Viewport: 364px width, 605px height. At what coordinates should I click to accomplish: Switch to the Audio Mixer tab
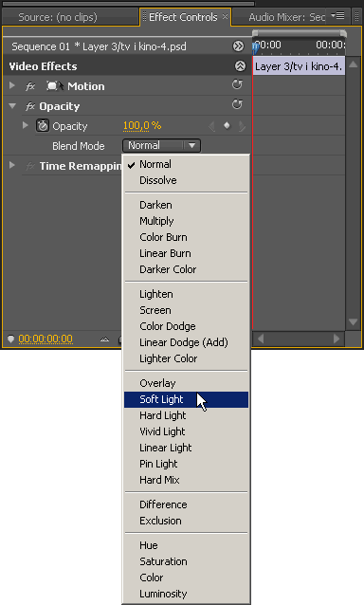pyautogui.click(x=287, y=17)
